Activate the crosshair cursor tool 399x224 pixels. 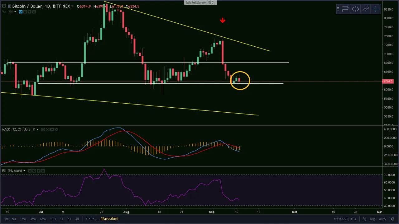[x=376, y=9]
